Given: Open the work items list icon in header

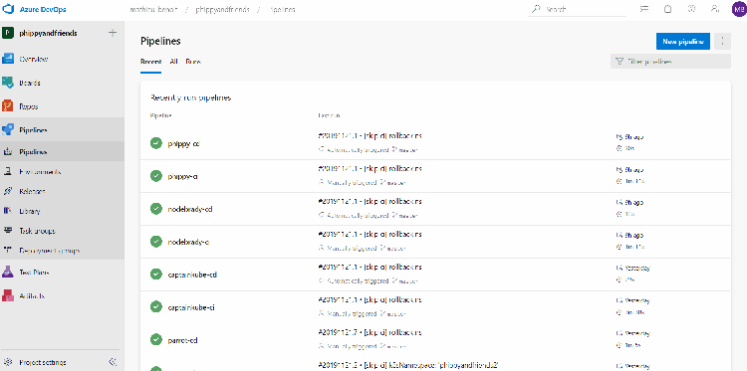Looking at the screenshot, I should click(x=645, y=9).
